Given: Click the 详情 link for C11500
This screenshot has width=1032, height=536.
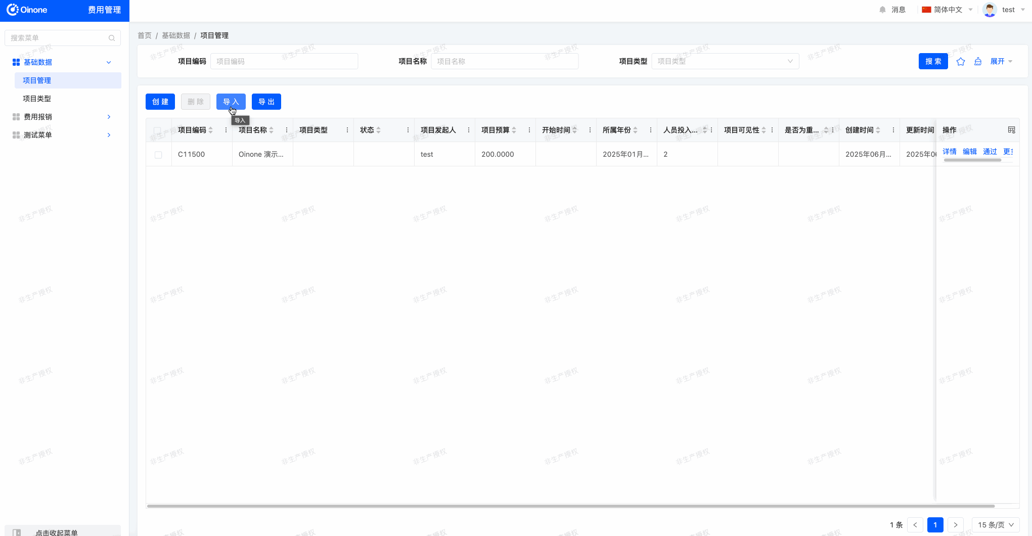Looking at the screenshot, I should tap(949, 152).
